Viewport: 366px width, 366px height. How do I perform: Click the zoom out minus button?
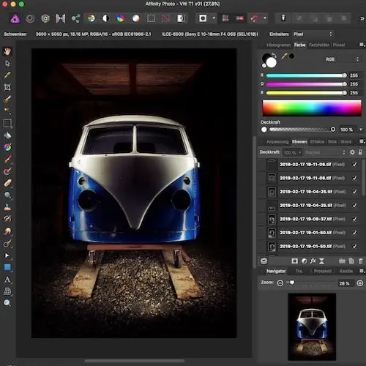[x=280, y=283]
